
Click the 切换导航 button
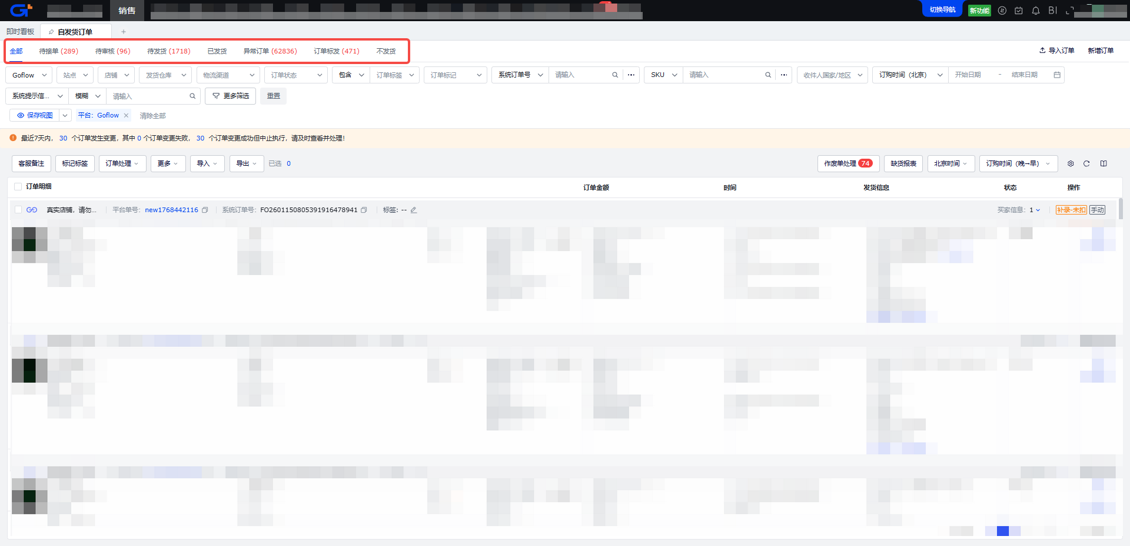(942, 10)
